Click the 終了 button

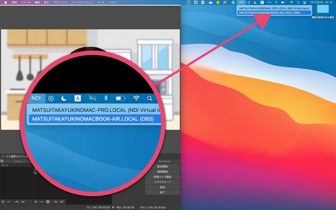pos(162,192)
